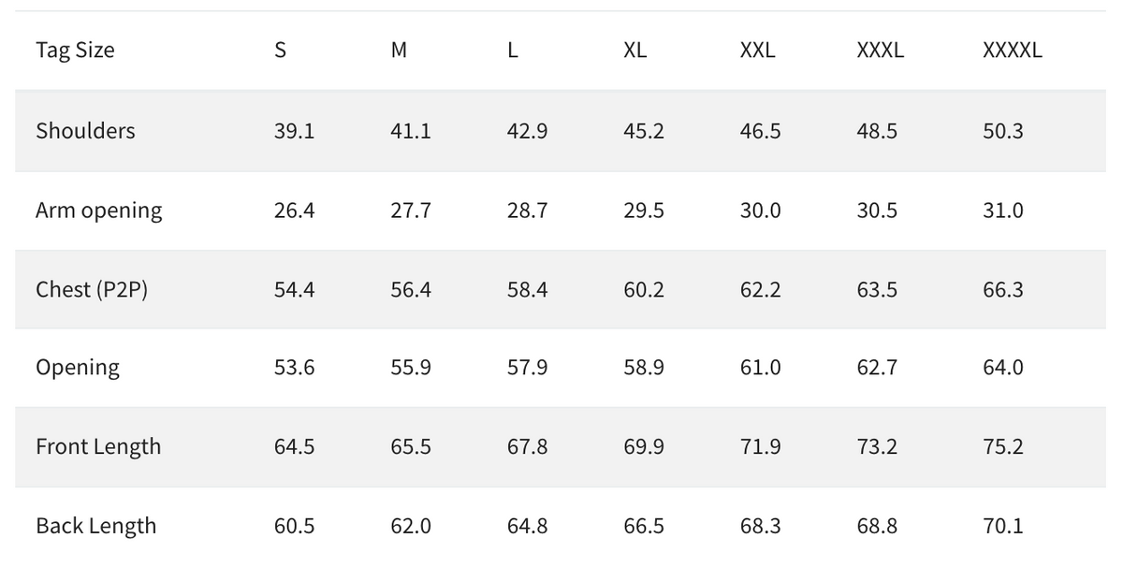Click Back Length value 68.8 for XXXL
The height and width of the screenshot is (567, 1123).
click(x=876, y=526)
